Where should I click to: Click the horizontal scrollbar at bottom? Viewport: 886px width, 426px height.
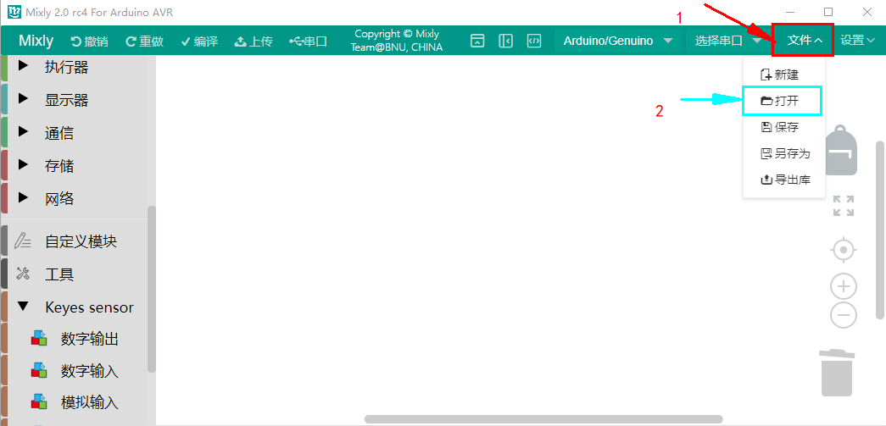[x=543, y=419]
